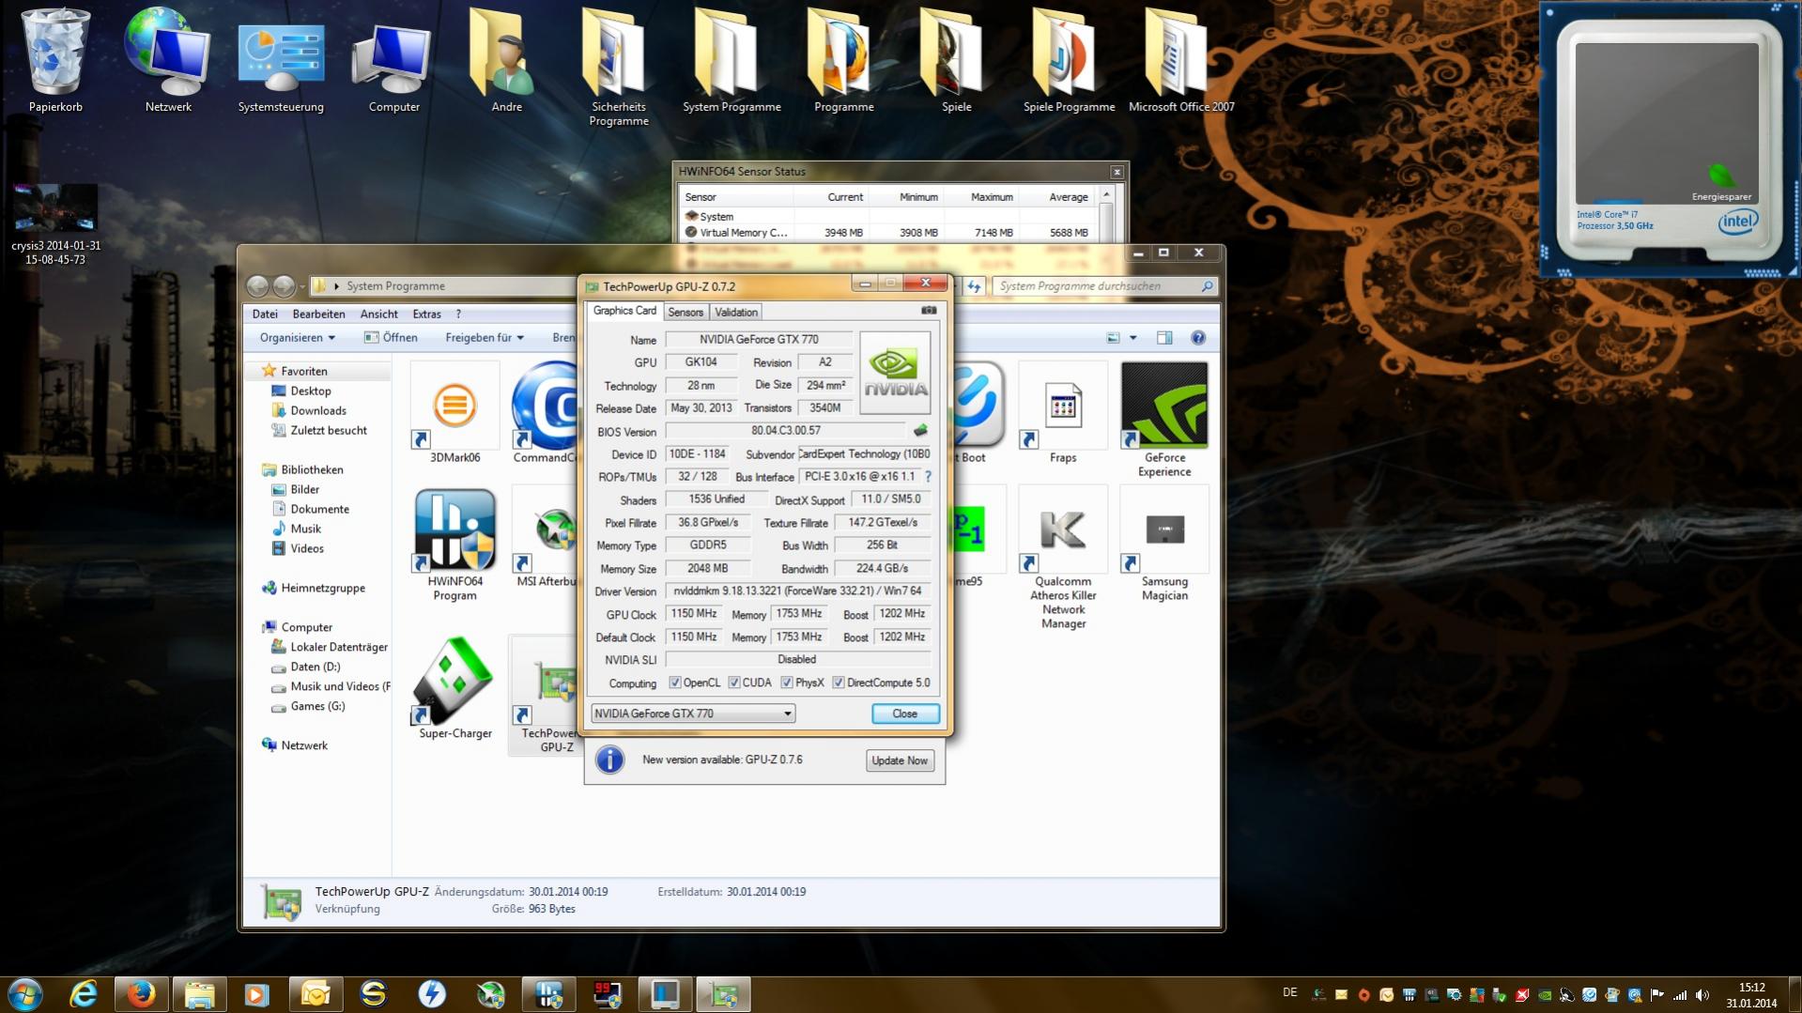Toggle the Explorer preview pane button
This screenshot has height=1013, width=1802.
click(x=1164, y=338)
